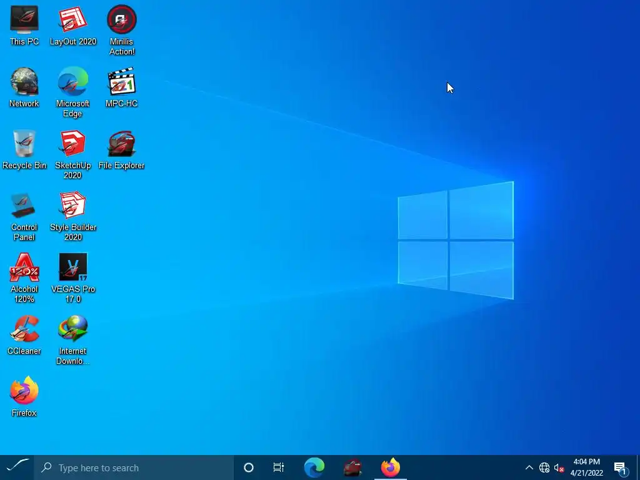Open the Start menu
The width and height of the screenshot is (640, 480).
click(17, 467)
